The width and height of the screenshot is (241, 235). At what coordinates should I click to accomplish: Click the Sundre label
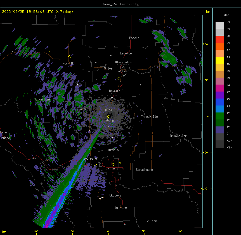[82, 109]
